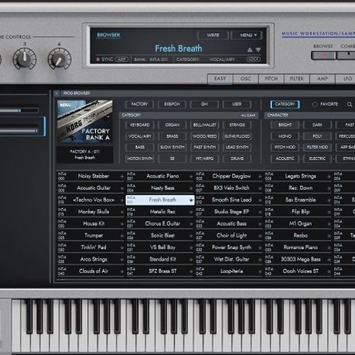Favorite the Romance Piano star
This screenshot has height=355, width=355.
(x=329, y=248)
